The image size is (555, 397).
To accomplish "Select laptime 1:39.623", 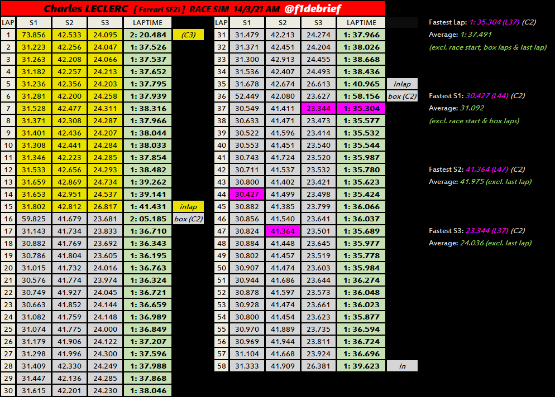I will (x=361, y=366).
